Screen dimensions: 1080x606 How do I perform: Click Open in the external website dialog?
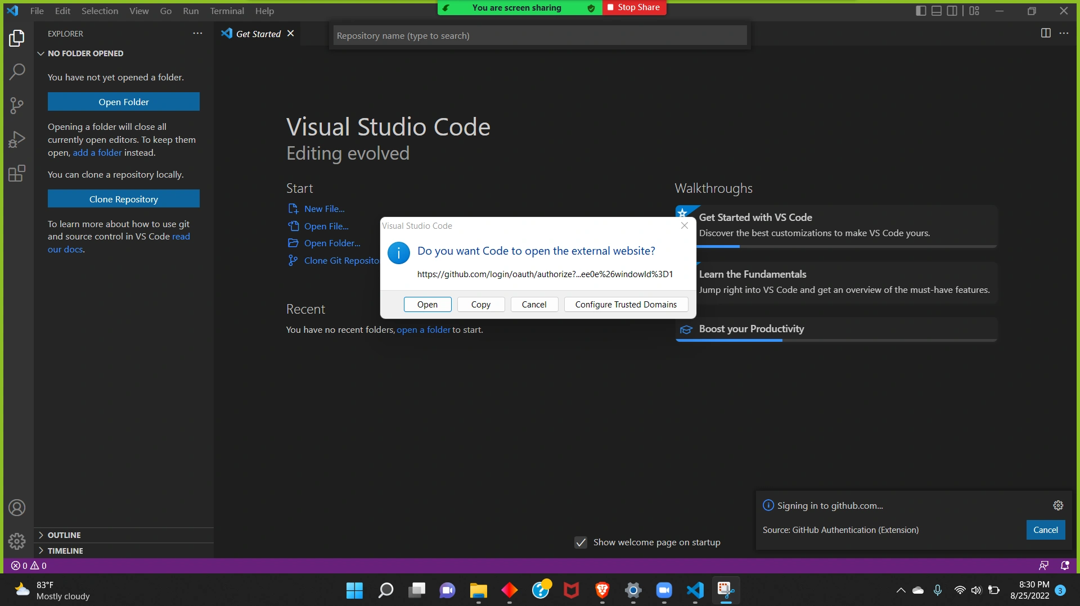pos(427,304)
